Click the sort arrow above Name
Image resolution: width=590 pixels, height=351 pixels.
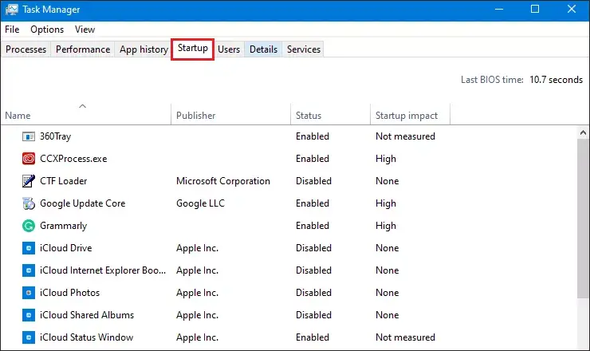[x=82, y=106]
